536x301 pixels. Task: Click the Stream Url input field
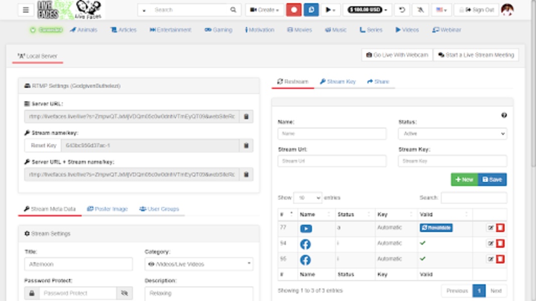coord(332,161)
